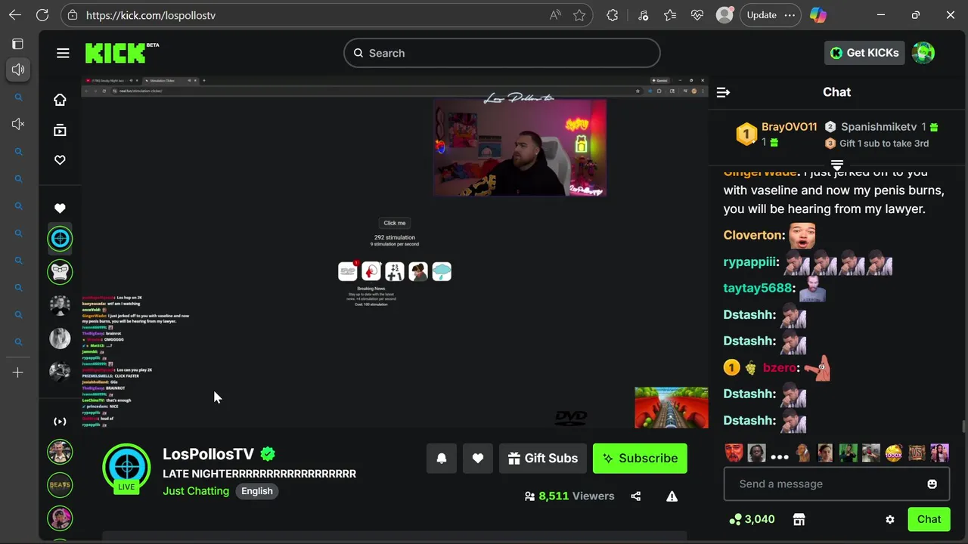This screenshot has height=544, width=968.
Task: Click chat username taytay5688
Action: (757, 288)
